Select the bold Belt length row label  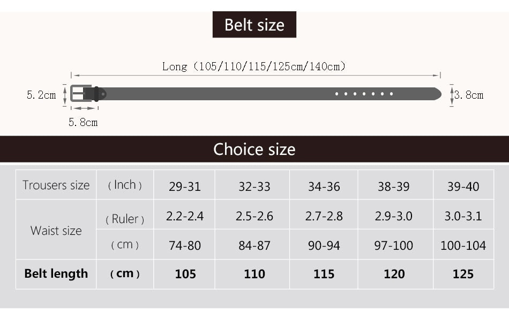(56, 273)
